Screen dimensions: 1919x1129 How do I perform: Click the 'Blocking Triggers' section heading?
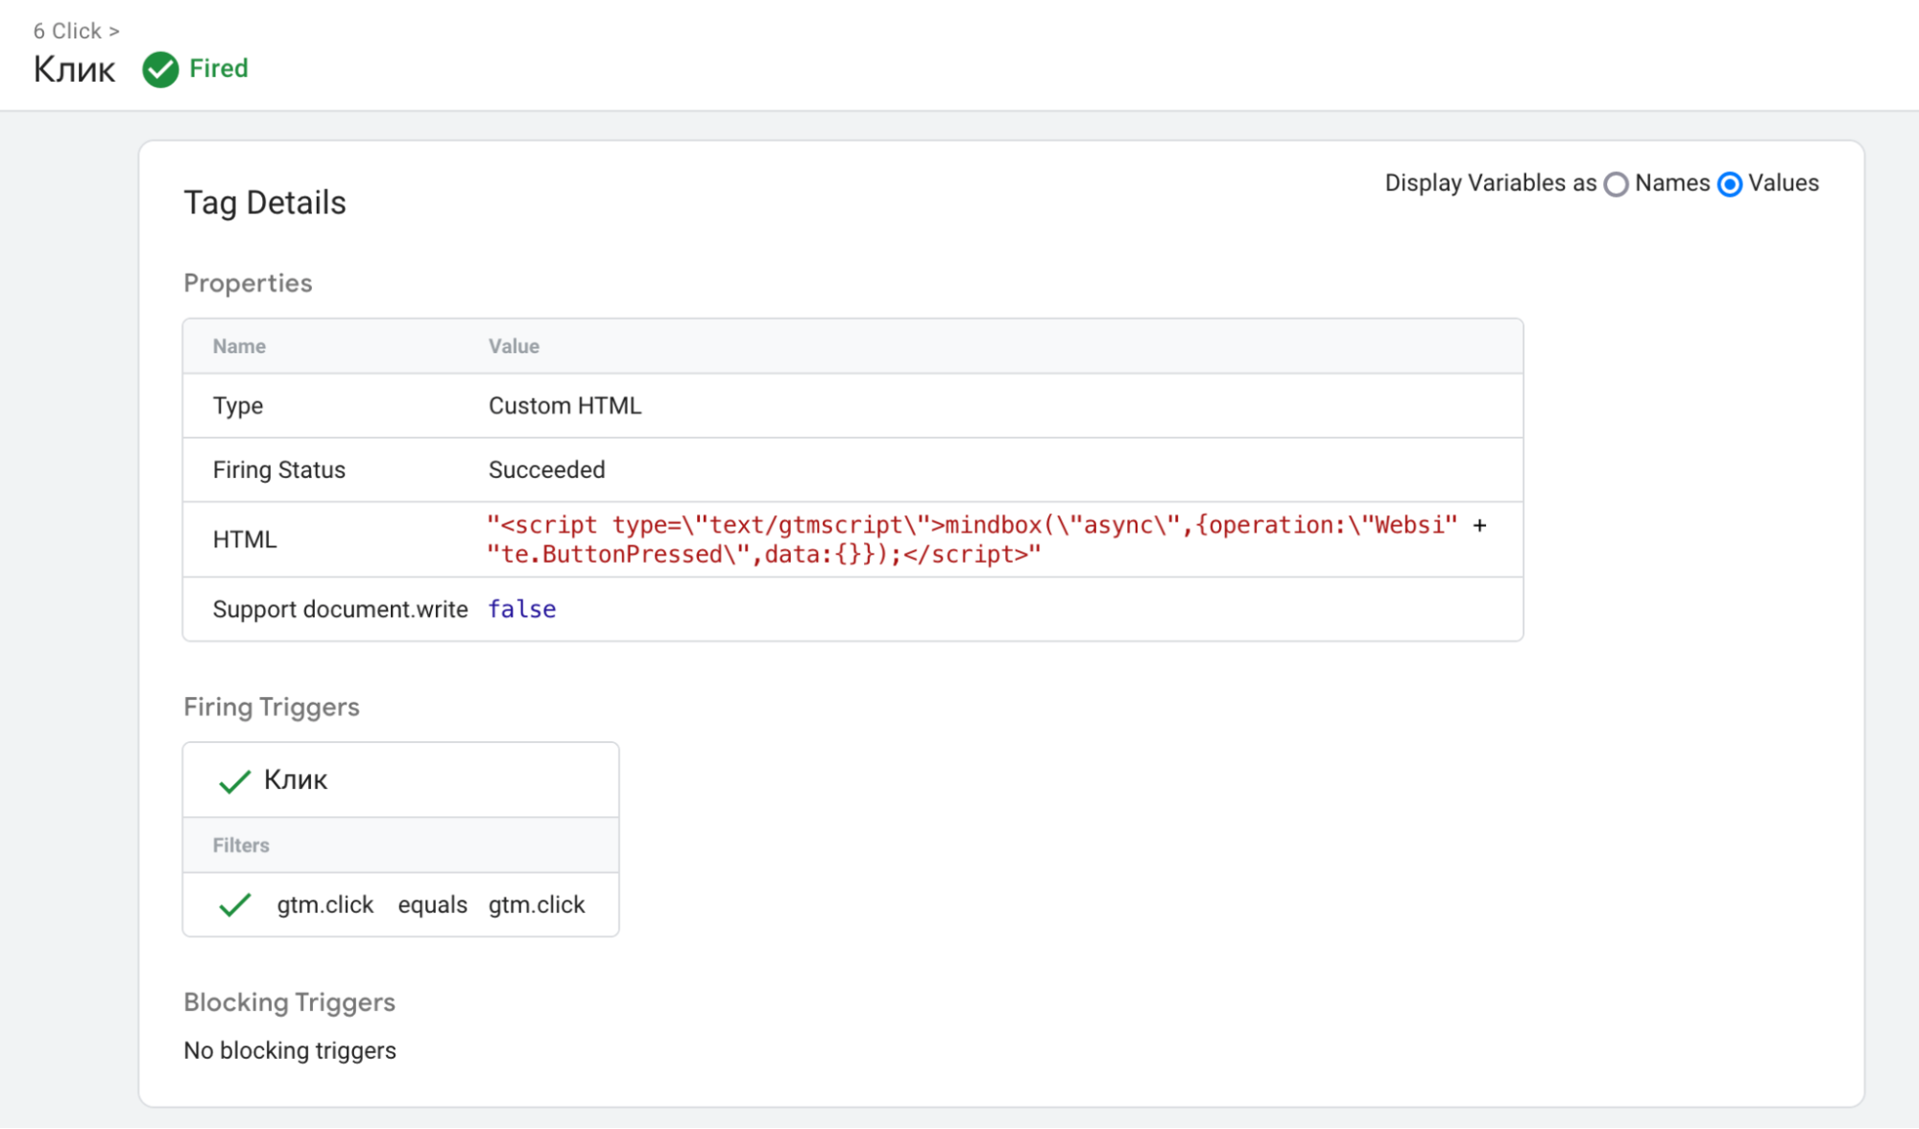click(x=289, y=1003)
